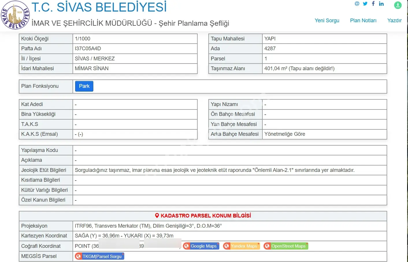Click the Yapılaşma Kodu label
The image size is (408, 262).
(x=40, y=150)
